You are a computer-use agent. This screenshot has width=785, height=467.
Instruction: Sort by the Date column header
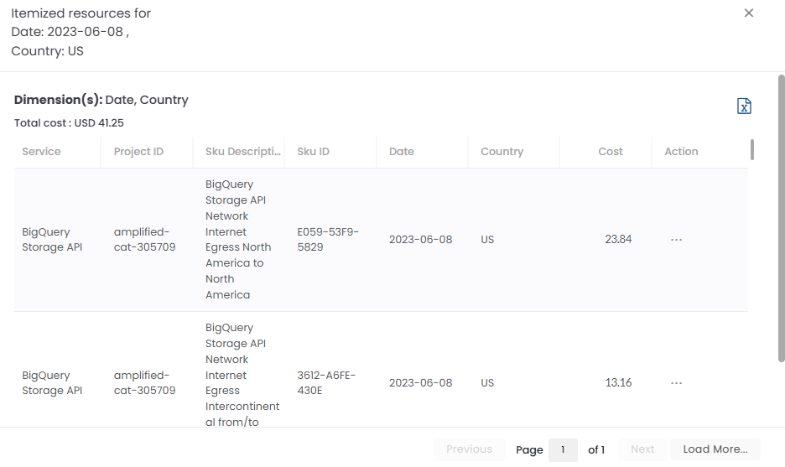402,152
